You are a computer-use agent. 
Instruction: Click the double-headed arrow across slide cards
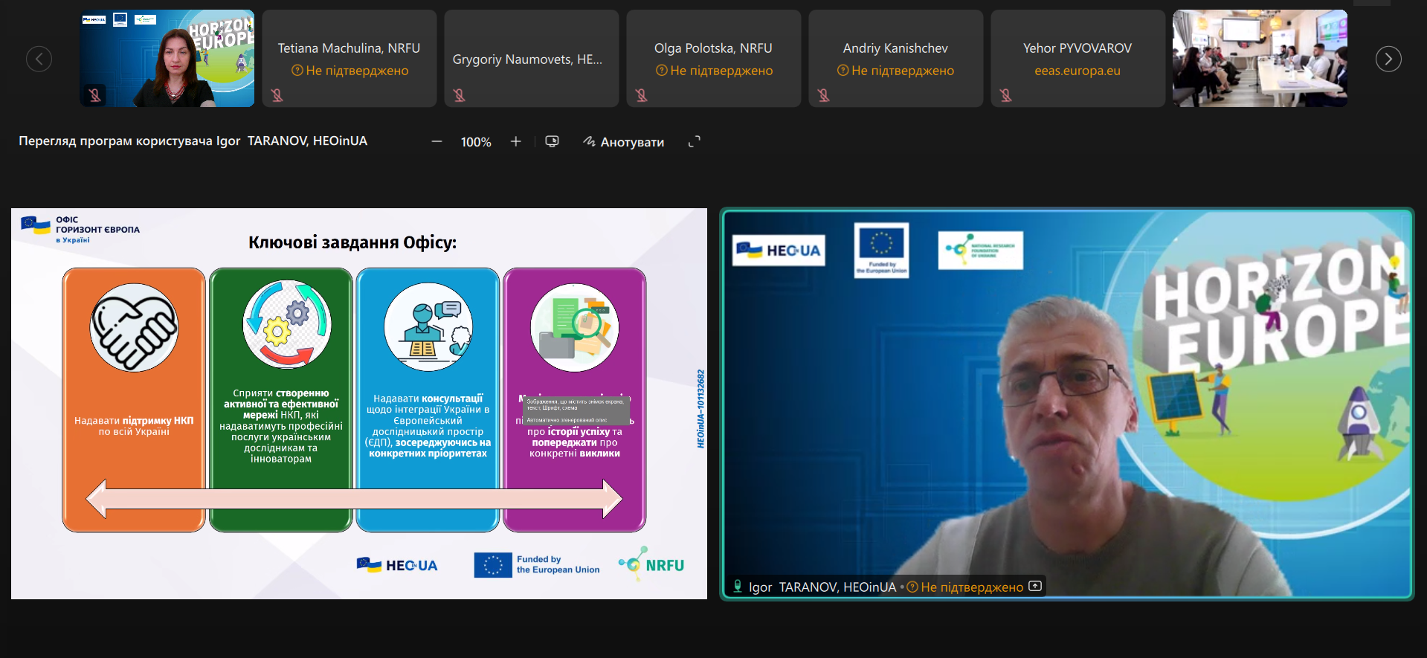tap(354, 499)
